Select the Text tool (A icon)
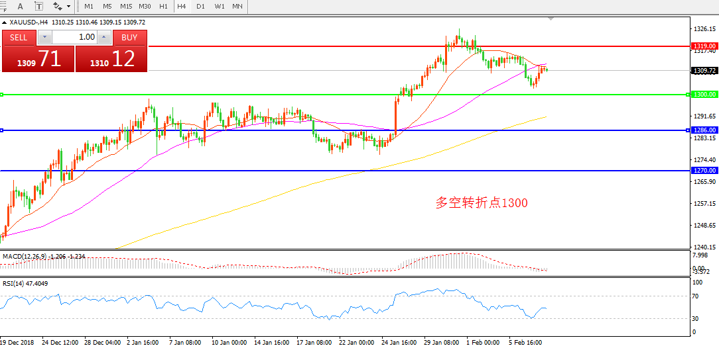This screenshot has width=719, height=350. (x=21, y=6)
